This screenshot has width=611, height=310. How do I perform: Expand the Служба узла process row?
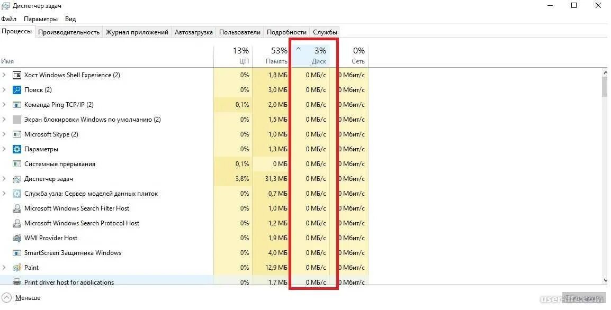pyautogui.click(x=4, y=193)
